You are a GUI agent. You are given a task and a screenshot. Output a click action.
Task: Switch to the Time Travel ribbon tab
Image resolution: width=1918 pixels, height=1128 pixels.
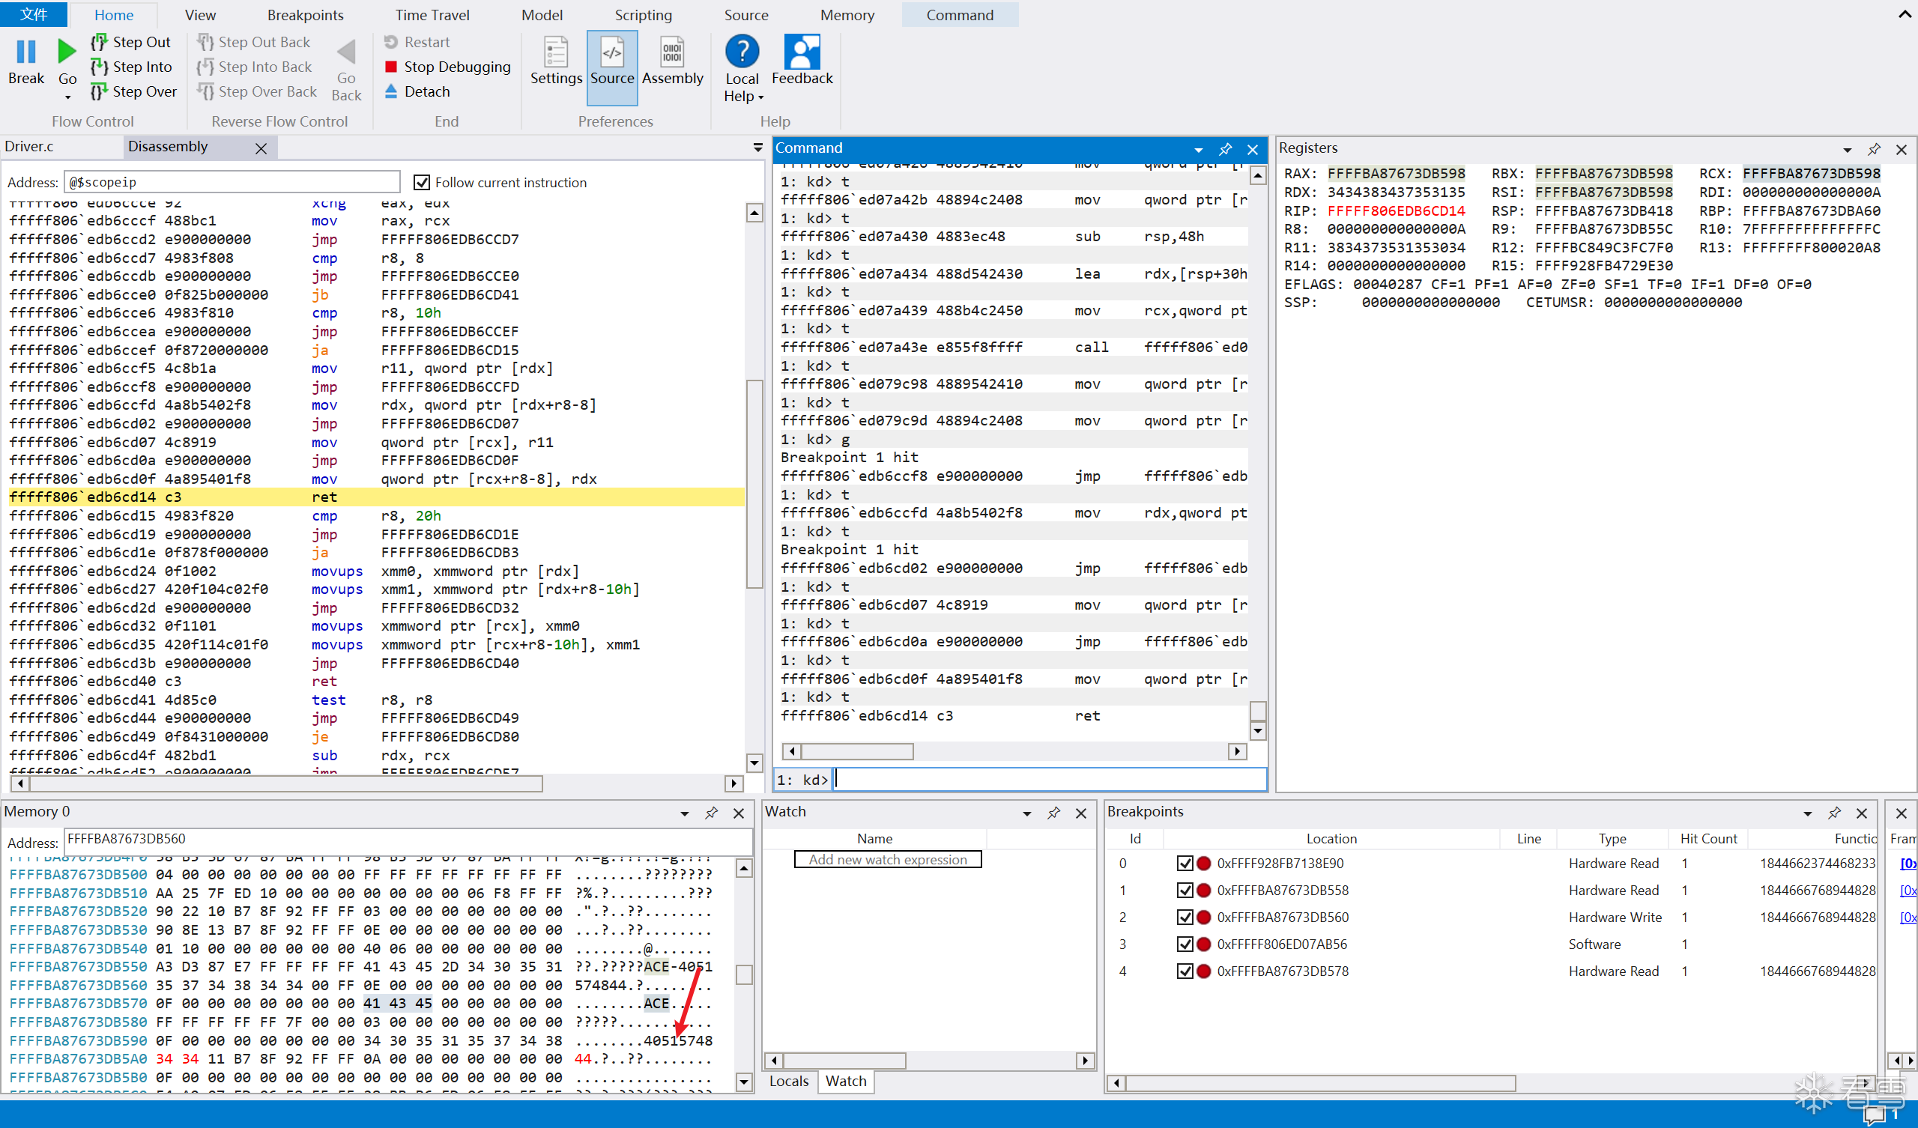pyautogui.click(x=432, y=15)
